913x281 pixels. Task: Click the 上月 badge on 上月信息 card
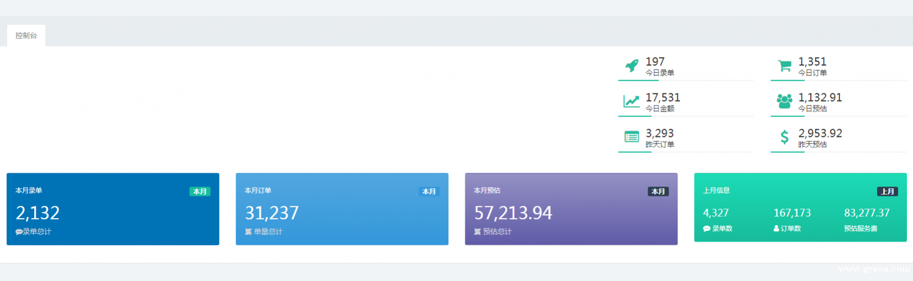point(888,192)
